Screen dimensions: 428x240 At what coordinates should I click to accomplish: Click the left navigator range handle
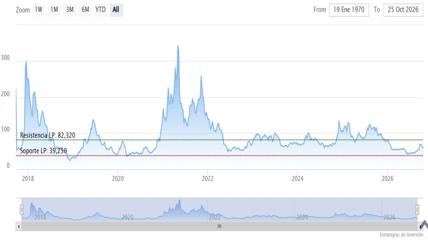(x=22, y=210)
